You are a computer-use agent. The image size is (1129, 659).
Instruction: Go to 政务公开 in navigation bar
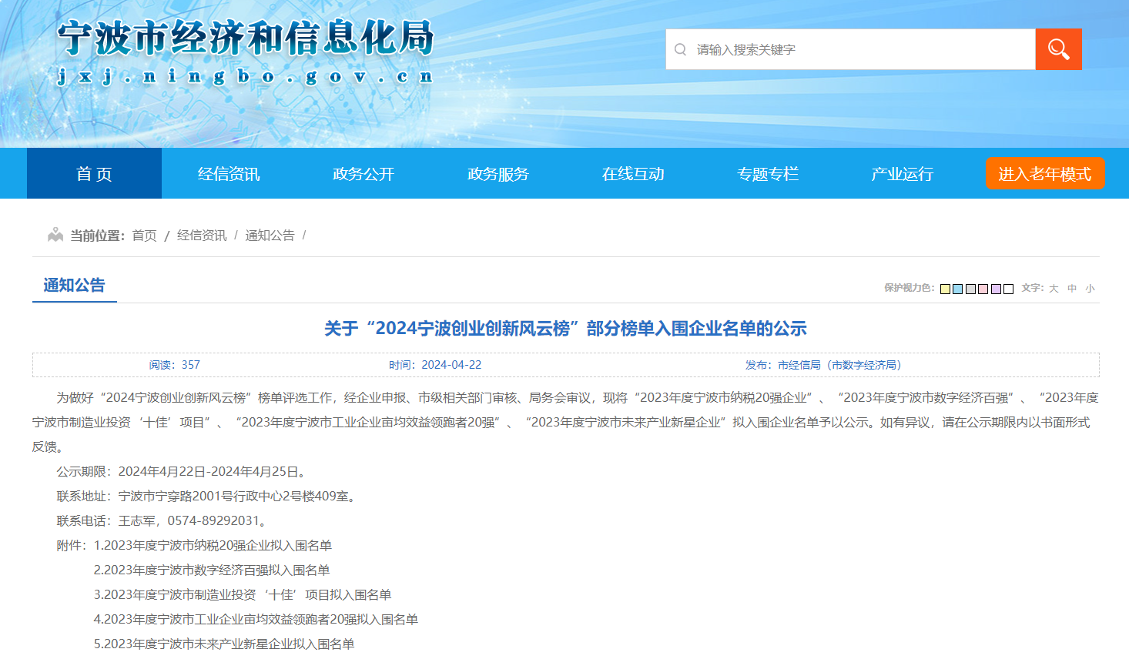363,174
